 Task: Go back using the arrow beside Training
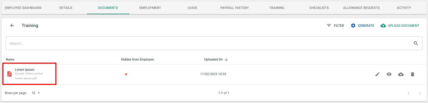pos(12,25)
